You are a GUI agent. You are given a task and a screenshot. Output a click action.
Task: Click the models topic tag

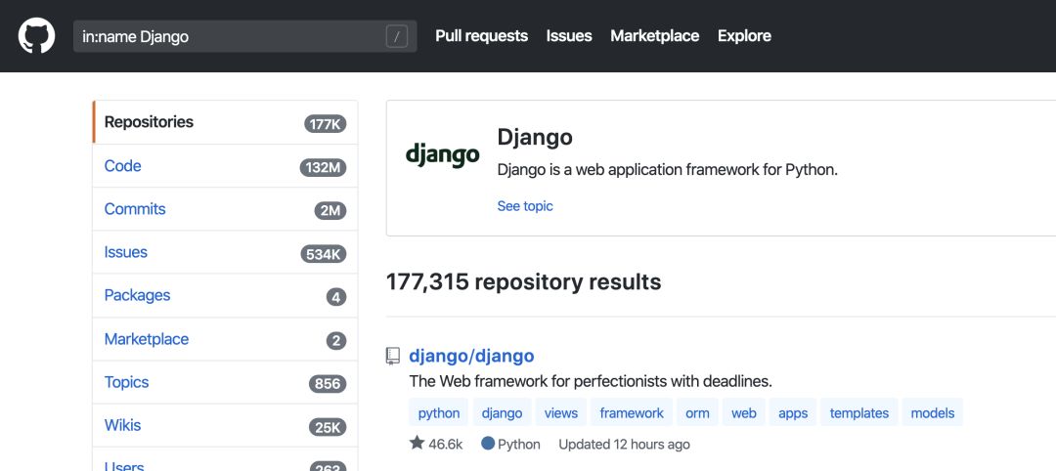pyautogui.click(x=932, y=412)
